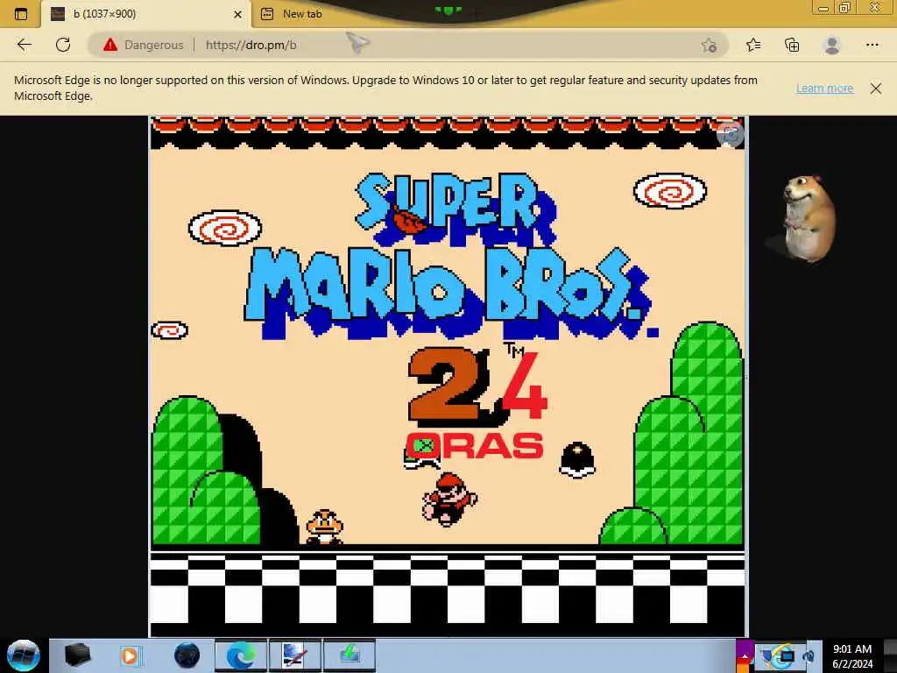Open the user profile icon
This screenshot has width=897, height=673.
[832, 45]
